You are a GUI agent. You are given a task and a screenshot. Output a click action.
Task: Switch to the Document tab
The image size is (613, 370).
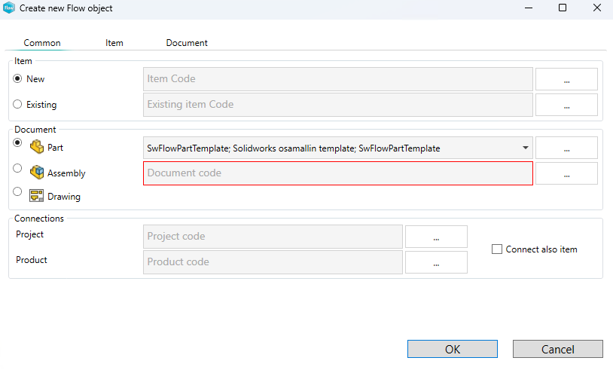point(187,43)
